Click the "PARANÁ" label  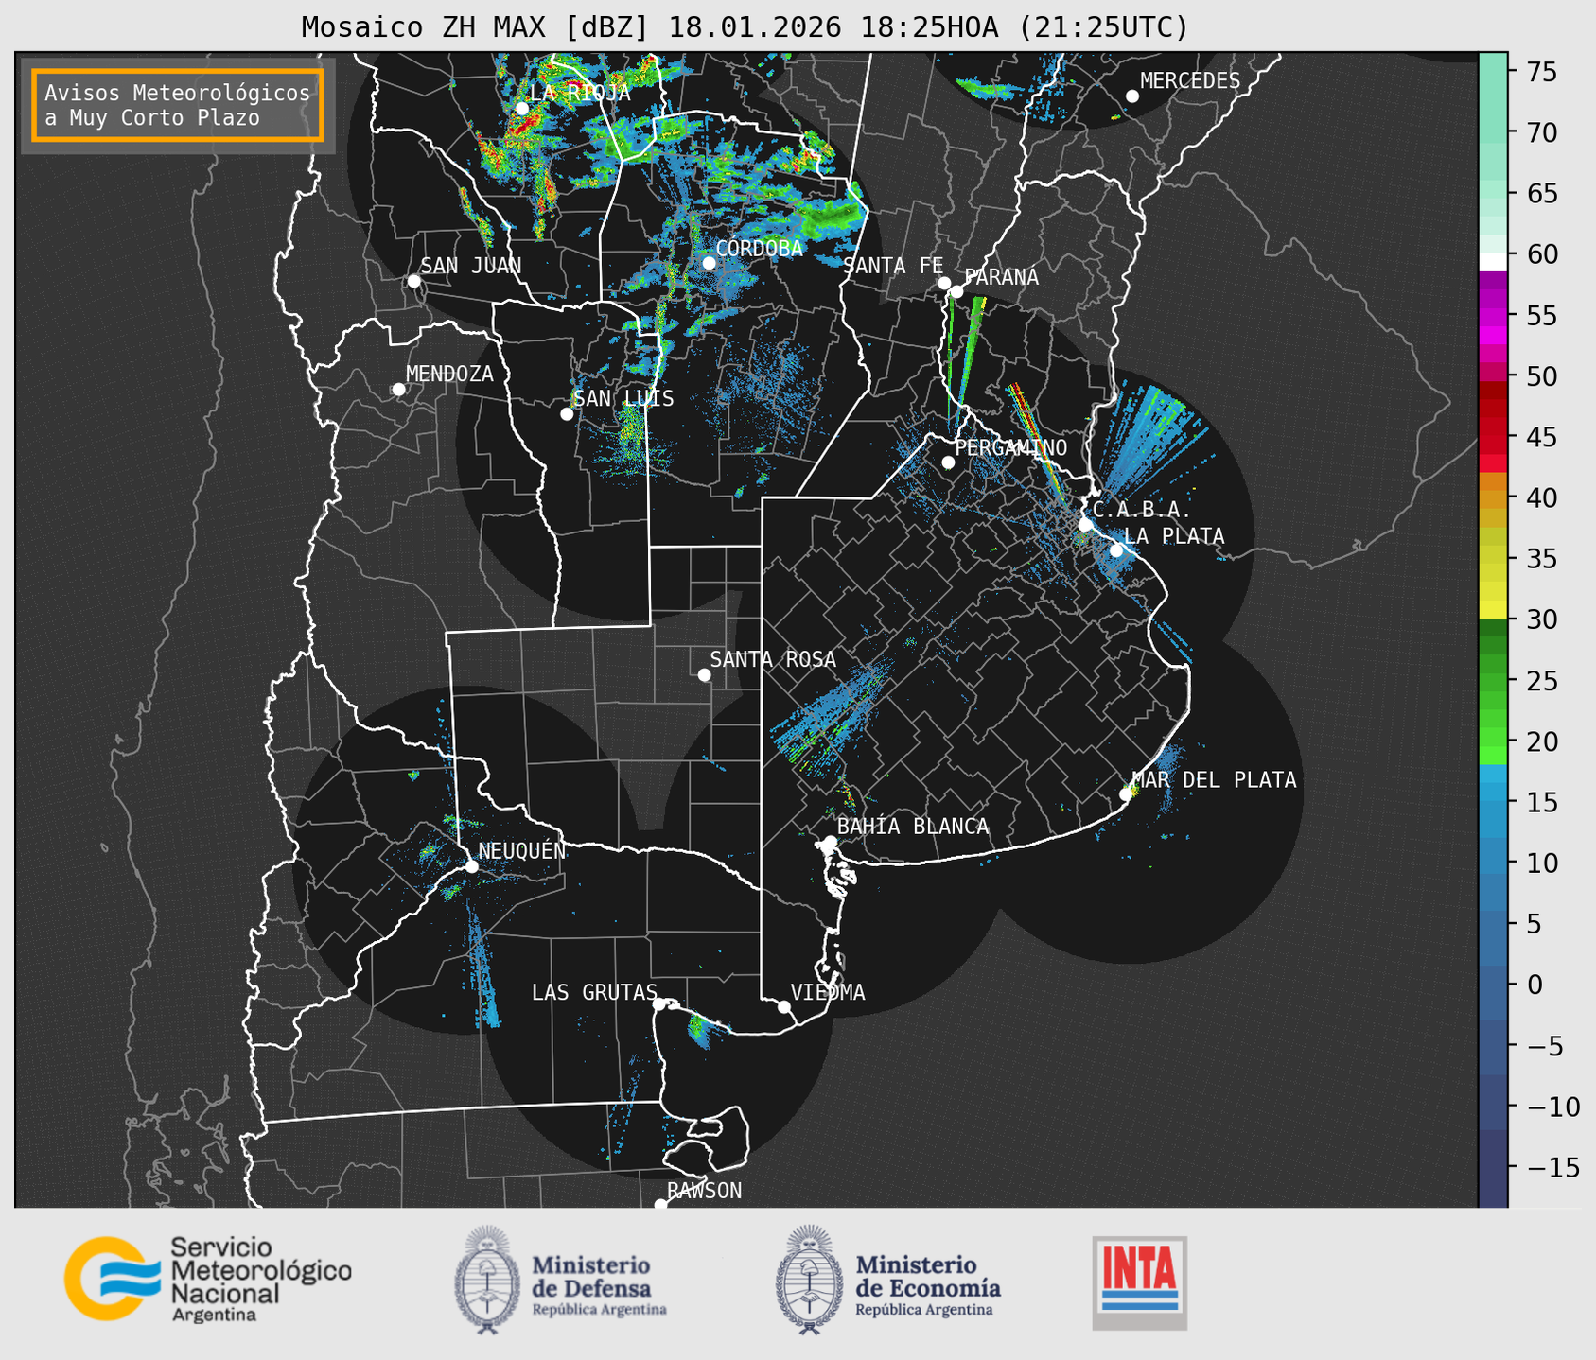[1001, 277]
